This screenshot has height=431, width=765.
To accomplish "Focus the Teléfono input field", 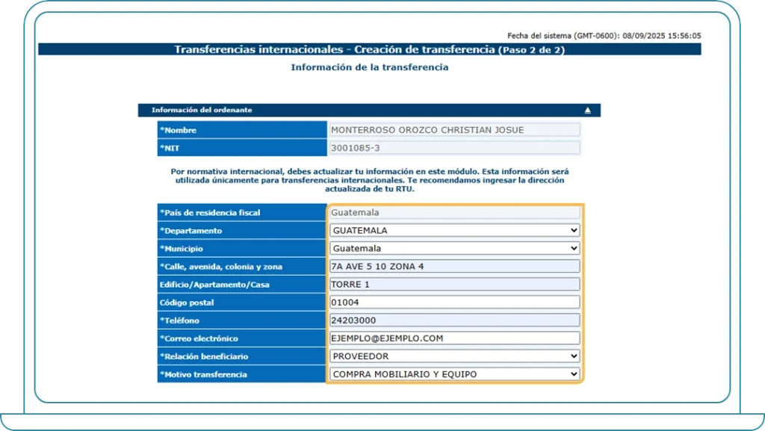I will click(x=454, y=320).
